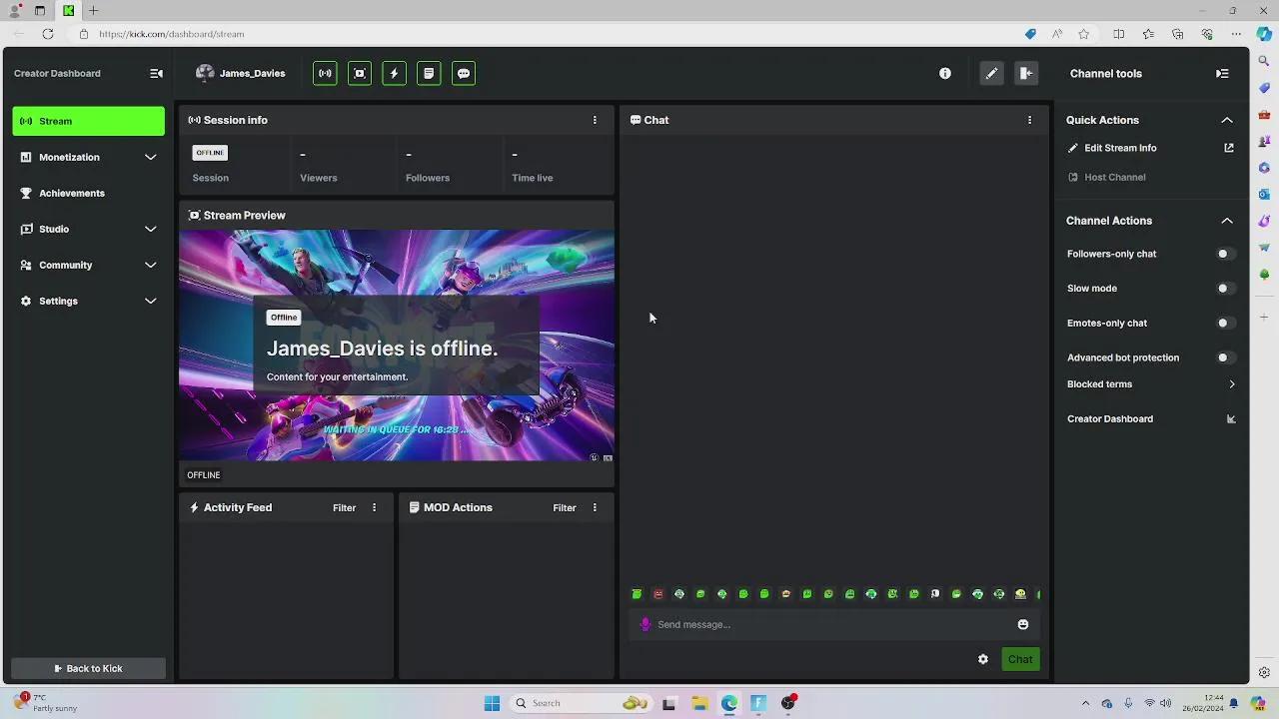Open Session info three-dot options menu
1279x719 pixels.
tap(595, 120)
